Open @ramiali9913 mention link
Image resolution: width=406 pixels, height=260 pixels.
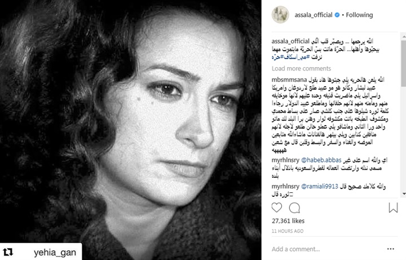pyautogui.click(x=320, y=187)
